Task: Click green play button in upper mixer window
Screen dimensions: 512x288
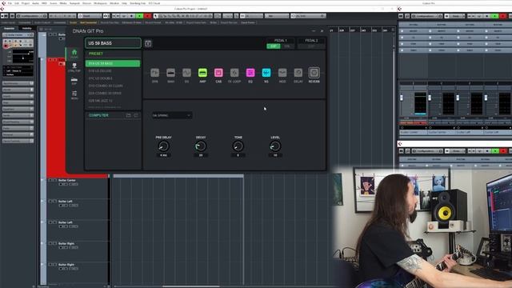Action: pos(495,16)
